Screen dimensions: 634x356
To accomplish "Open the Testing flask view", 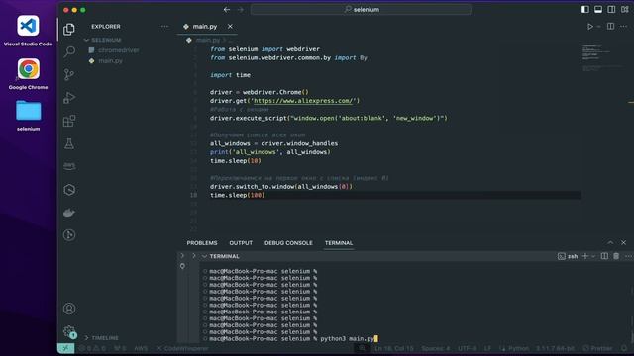I will [69, 143].
